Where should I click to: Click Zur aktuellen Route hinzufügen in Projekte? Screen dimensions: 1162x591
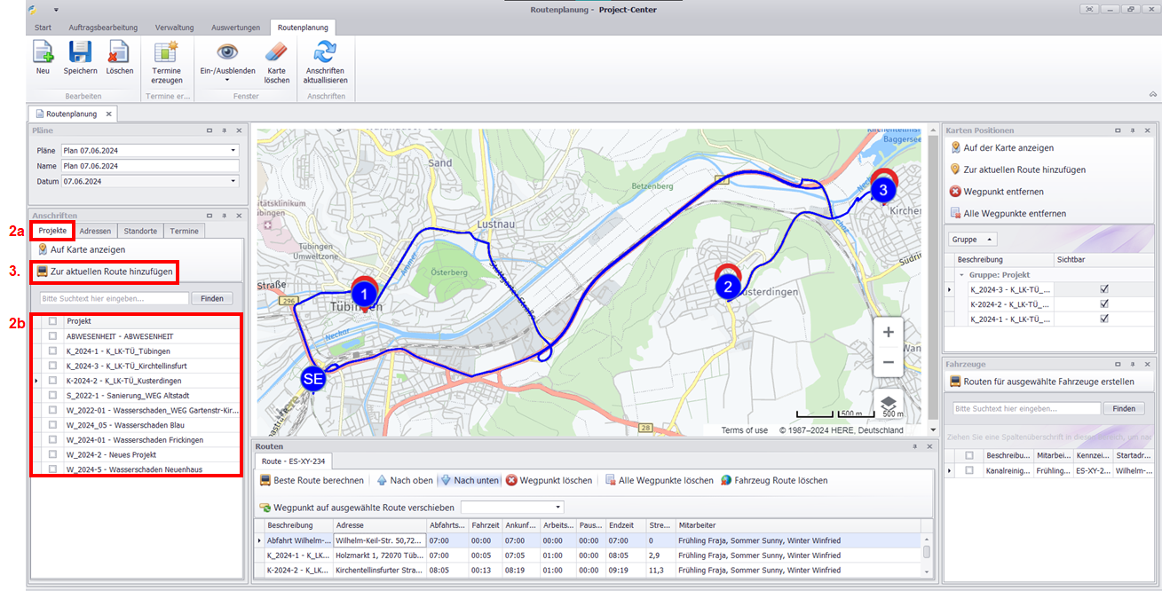click(x=111, y=272)
